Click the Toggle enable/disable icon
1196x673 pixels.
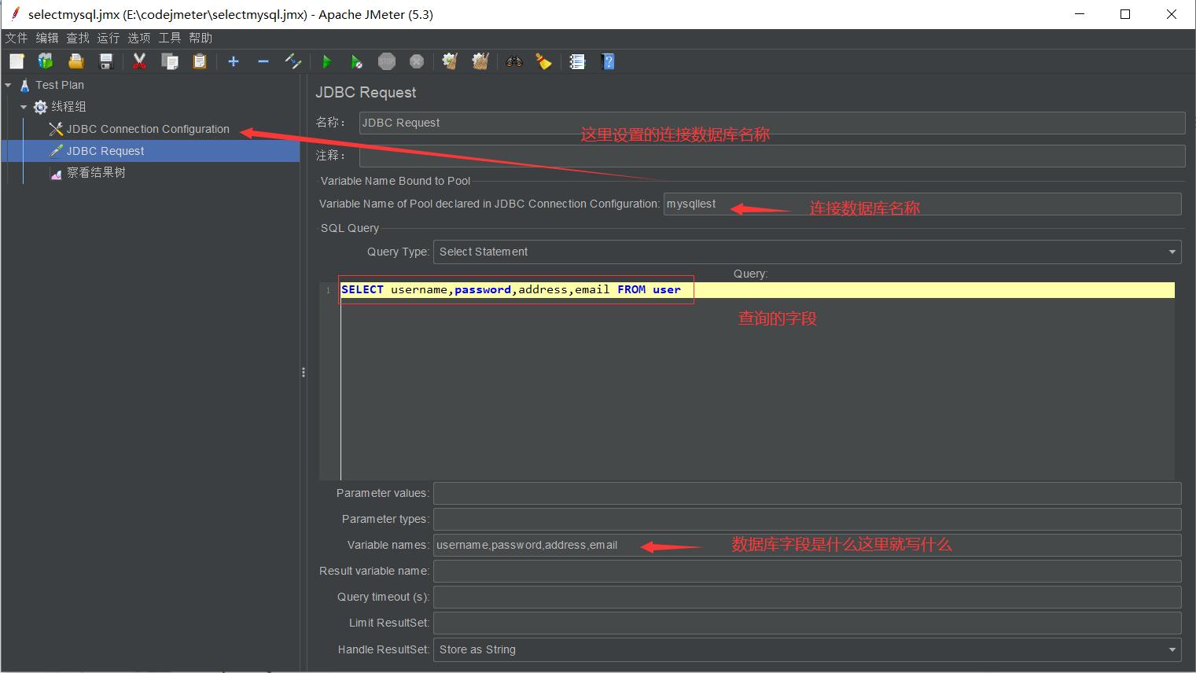coord(293,61)
